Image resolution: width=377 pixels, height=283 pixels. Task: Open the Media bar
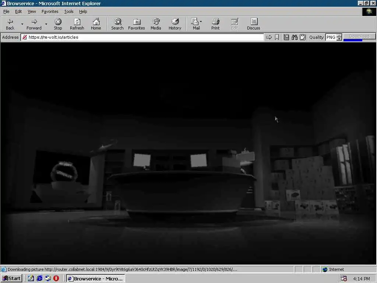click(x=156, y=24)
